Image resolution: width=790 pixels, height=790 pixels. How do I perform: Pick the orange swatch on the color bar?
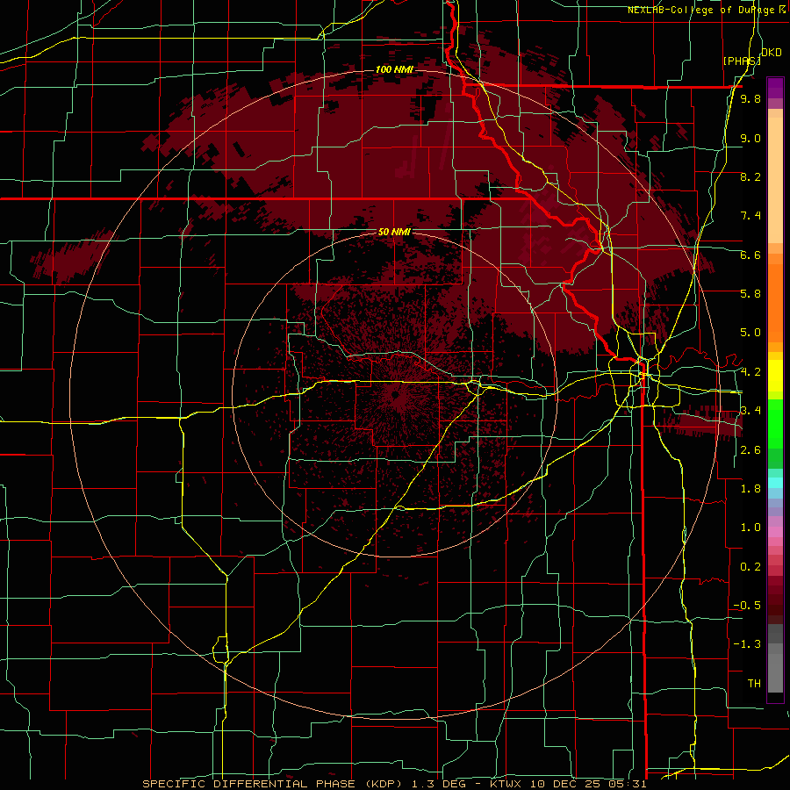click(775, 302)
